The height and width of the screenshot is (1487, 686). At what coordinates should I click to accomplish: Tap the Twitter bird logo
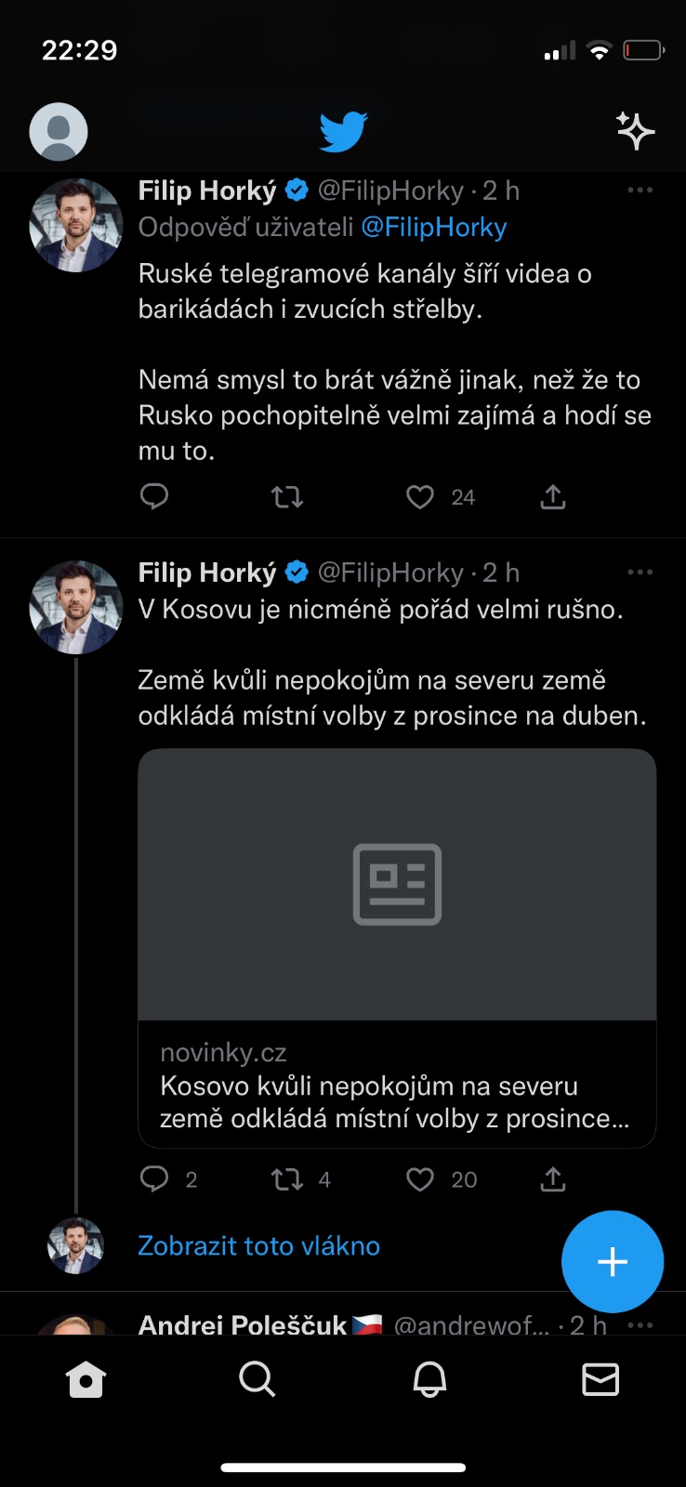(343, 132)
